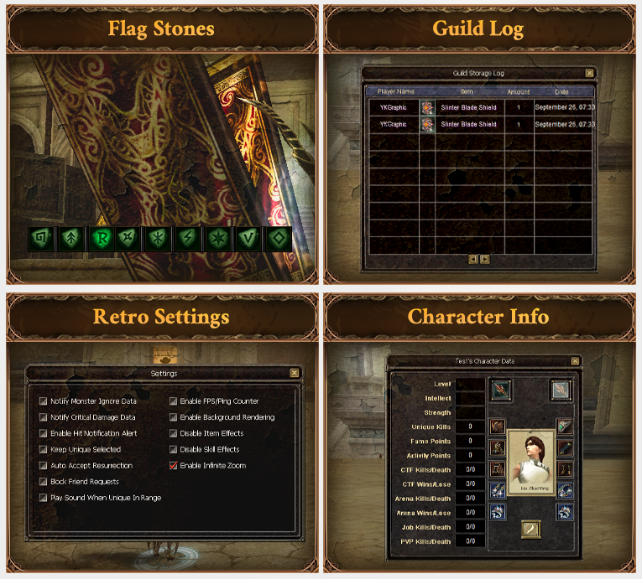Click the yellow scroll icon below the portrait
The image size is (642, 579).
click(x=531, y=530)
